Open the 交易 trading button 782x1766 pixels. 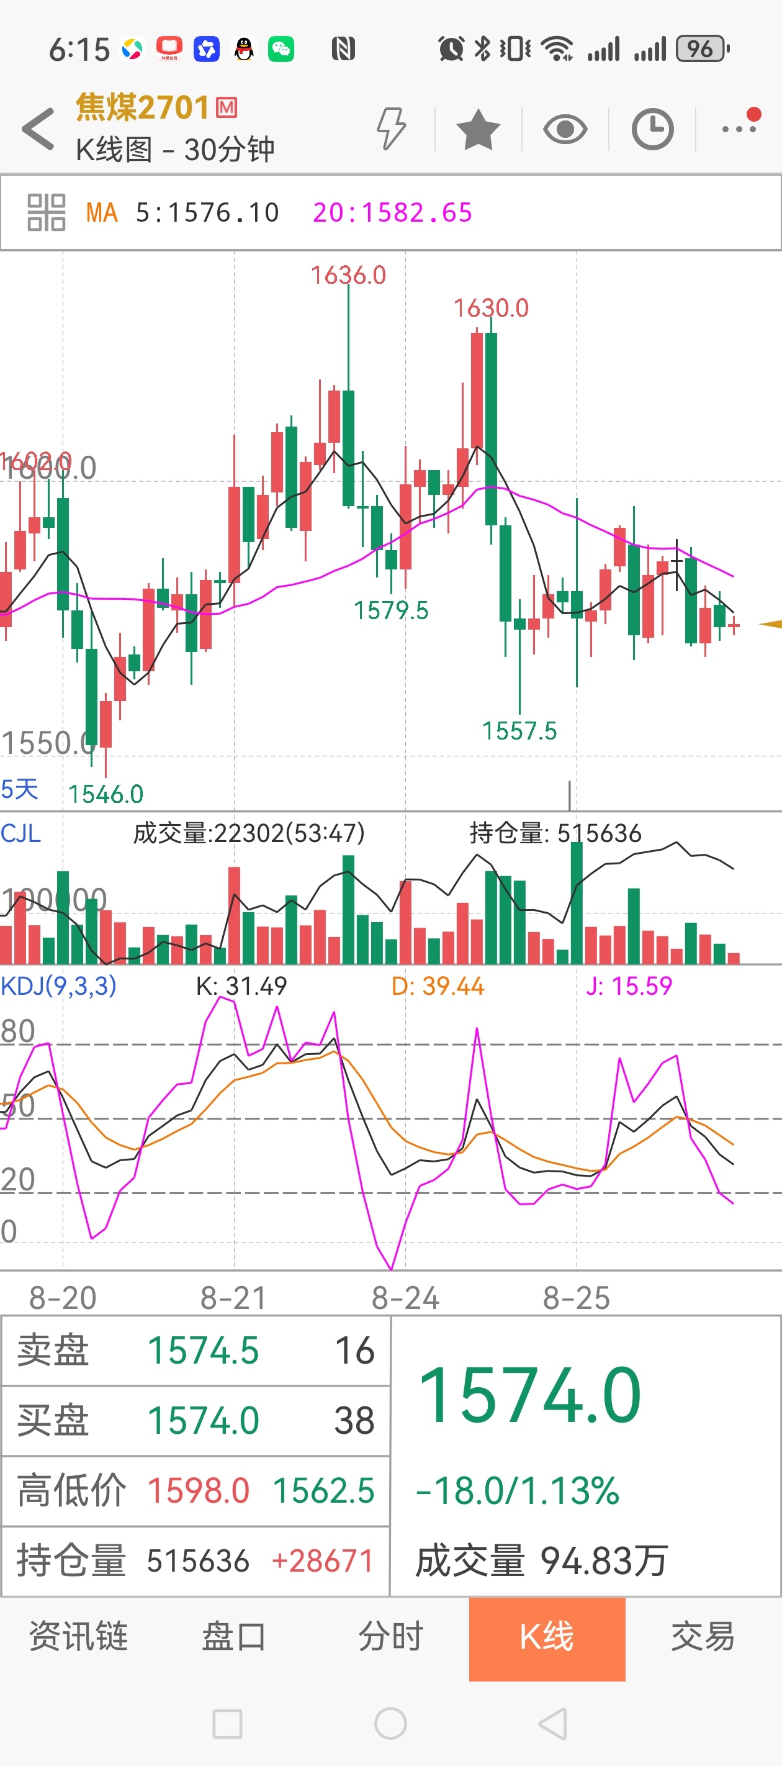[x=703, y=1636]
